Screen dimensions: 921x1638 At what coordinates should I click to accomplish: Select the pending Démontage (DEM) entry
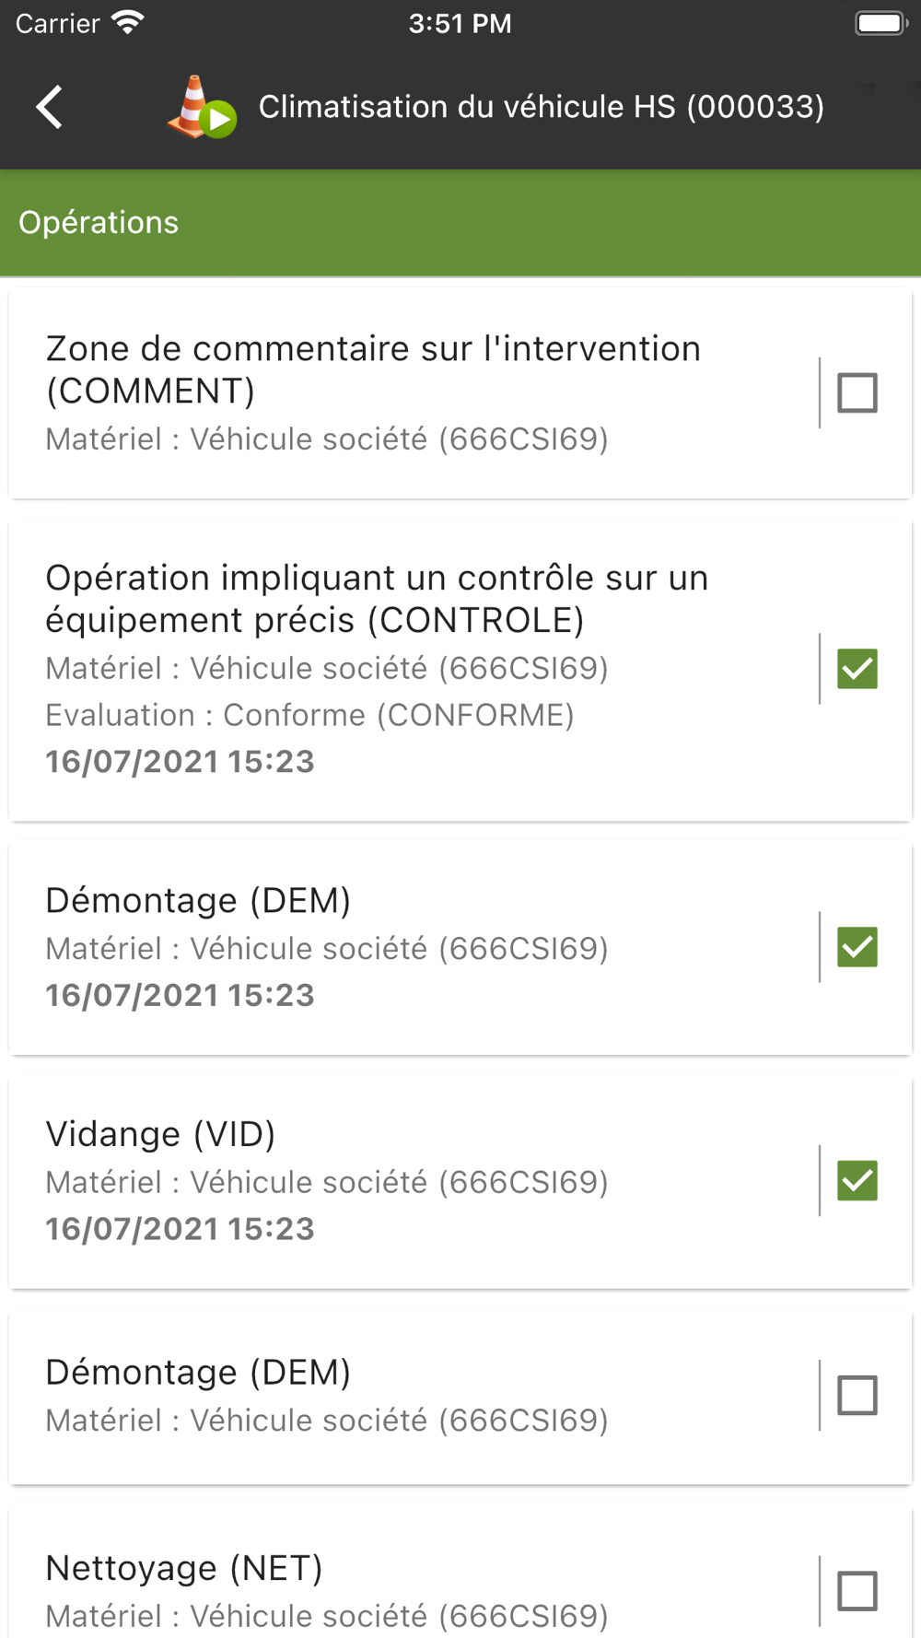pyautogui.click(x=413, y=1395)
